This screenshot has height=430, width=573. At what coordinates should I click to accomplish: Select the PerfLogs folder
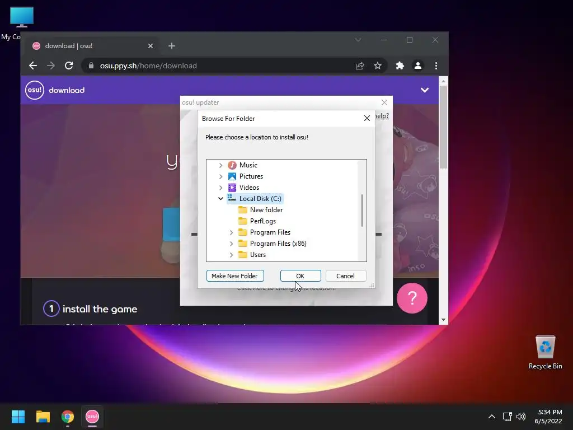(263, 221)
